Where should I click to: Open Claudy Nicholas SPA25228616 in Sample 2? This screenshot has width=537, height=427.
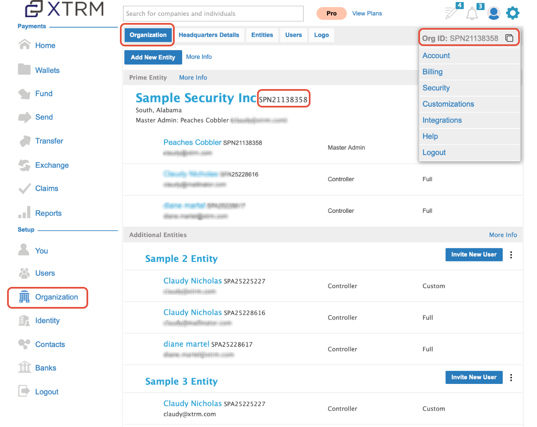coord(193,312)
